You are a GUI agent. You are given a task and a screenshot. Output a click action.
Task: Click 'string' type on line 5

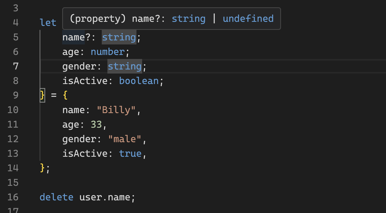coord(119,37)
